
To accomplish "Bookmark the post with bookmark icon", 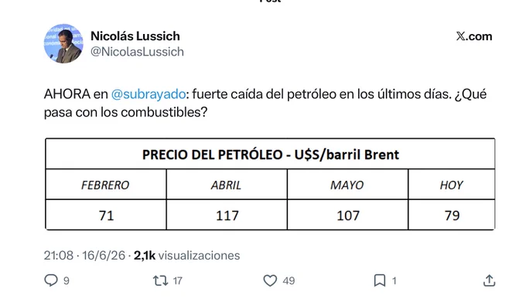I will click(380, 280).
